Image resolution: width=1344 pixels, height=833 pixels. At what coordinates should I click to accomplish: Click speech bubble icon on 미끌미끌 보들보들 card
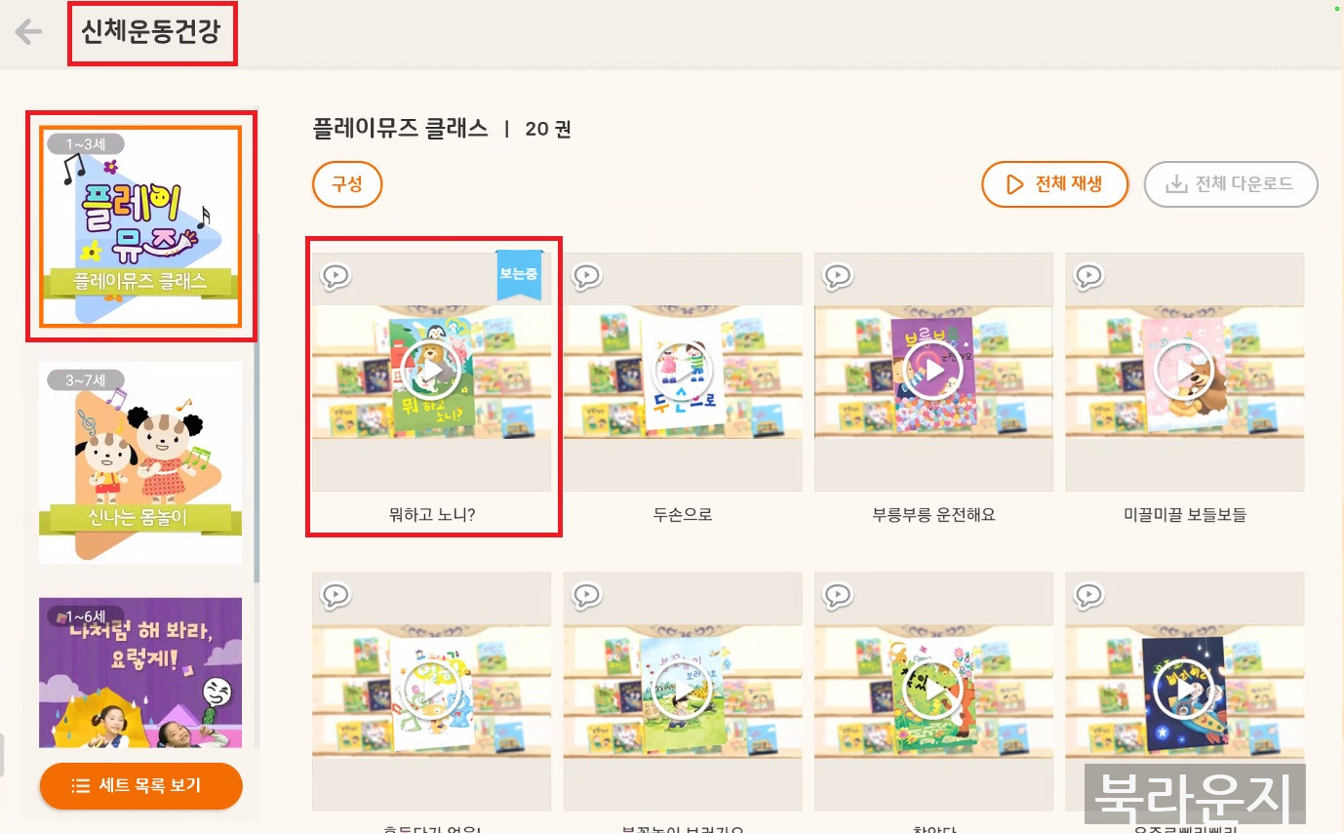click(x=1088, y=277)
